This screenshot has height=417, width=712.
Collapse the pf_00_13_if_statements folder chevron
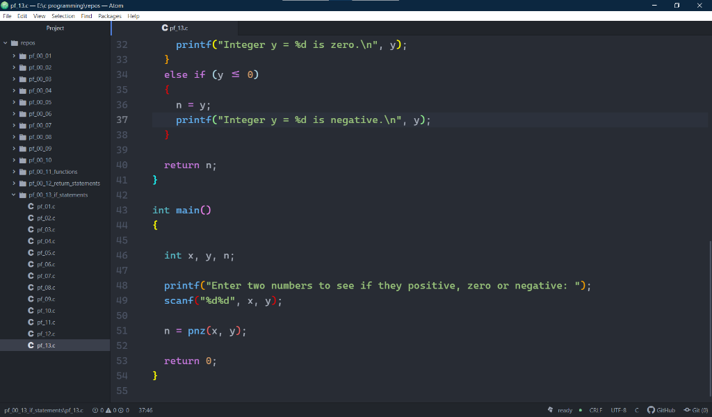click(14, 195)
